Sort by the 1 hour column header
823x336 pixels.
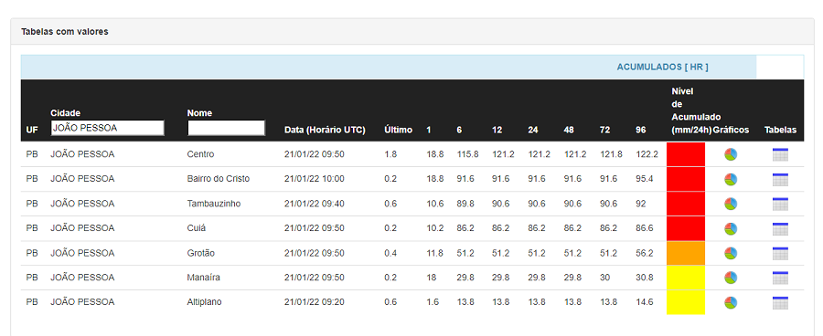[x=428, y=130]
